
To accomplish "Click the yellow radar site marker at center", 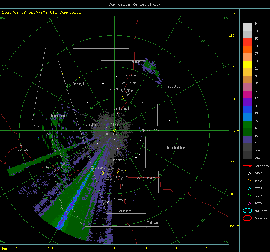I will (115, 130).
